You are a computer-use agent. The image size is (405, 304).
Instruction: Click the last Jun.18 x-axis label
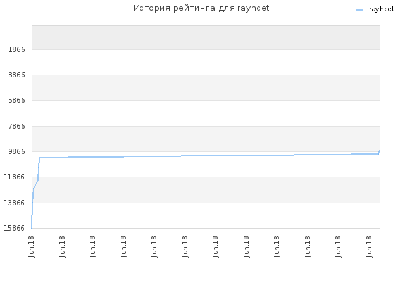(x=370, y=246)
